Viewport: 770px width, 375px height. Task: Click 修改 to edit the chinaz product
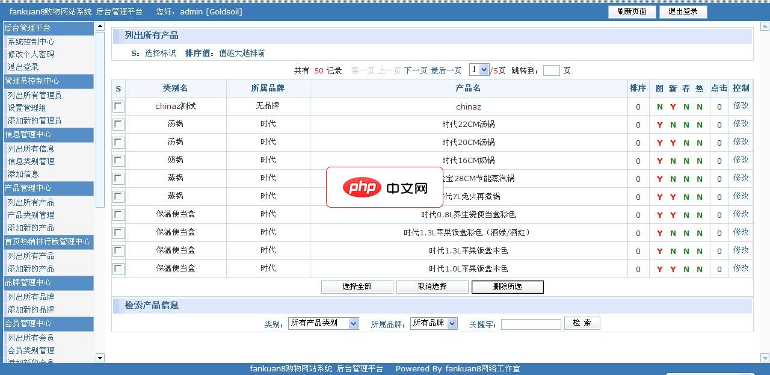point(740,107)
